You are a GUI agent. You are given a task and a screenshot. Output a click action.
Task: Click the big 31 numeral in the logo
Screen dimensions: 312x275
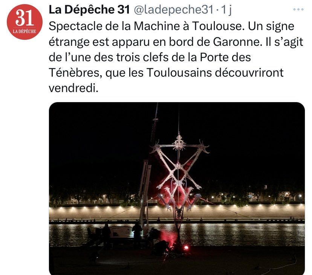pos(24,18)
